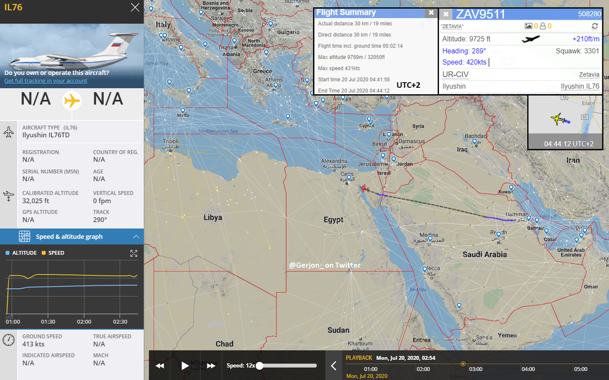
Task: Click the airport pin at Dubai
Action: click(x=584, y=231)
